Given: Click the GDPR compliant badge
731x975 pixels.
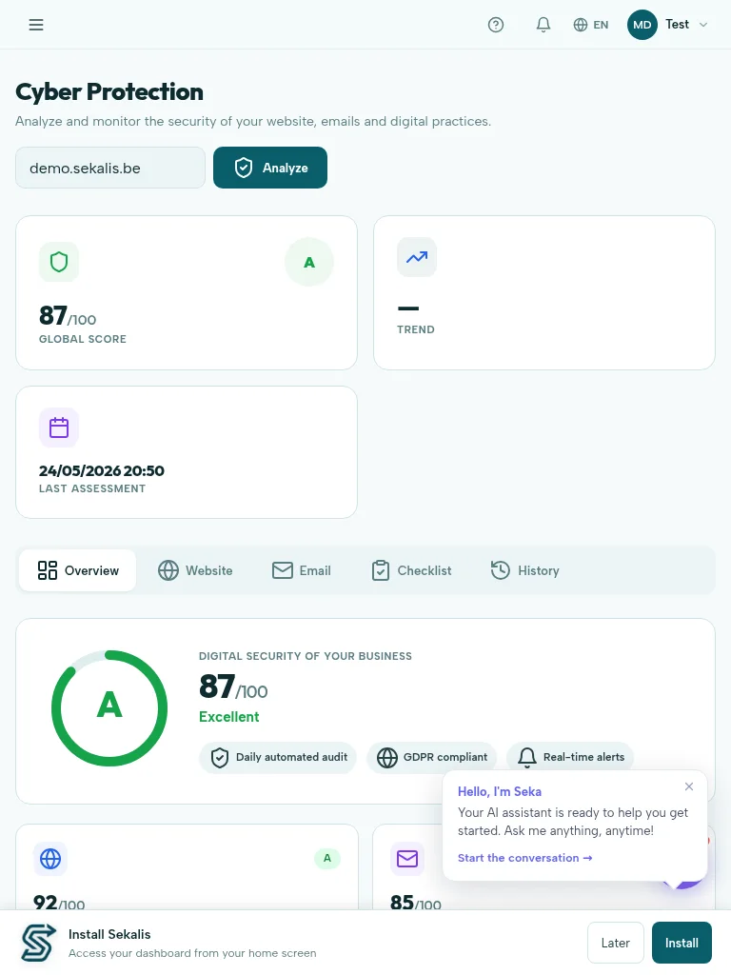Looking at the screenshot, I should tap(432, 757).
